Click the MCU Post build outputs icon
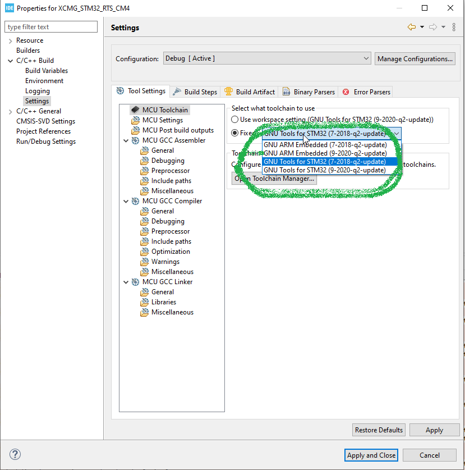The height and width of the screenshot is (470, 465). [x=135, y=130]
